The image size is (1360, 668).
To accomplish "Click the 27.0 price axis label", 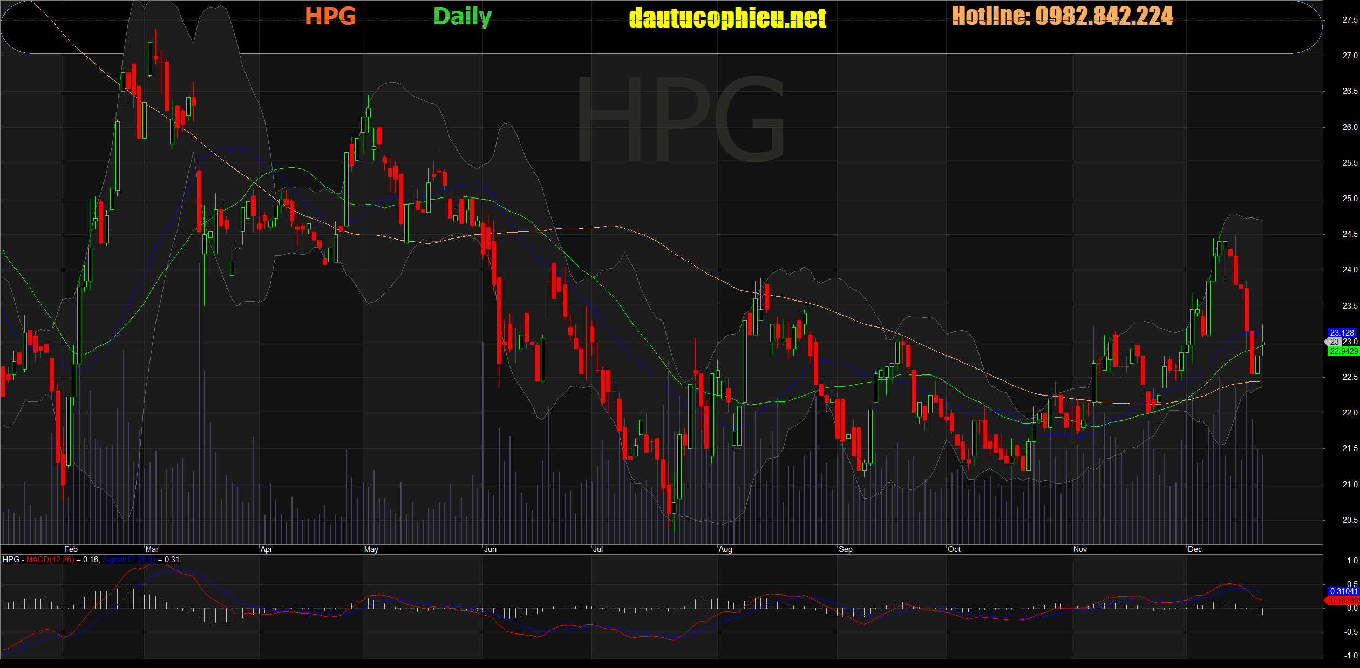I will pos(1350,56).
